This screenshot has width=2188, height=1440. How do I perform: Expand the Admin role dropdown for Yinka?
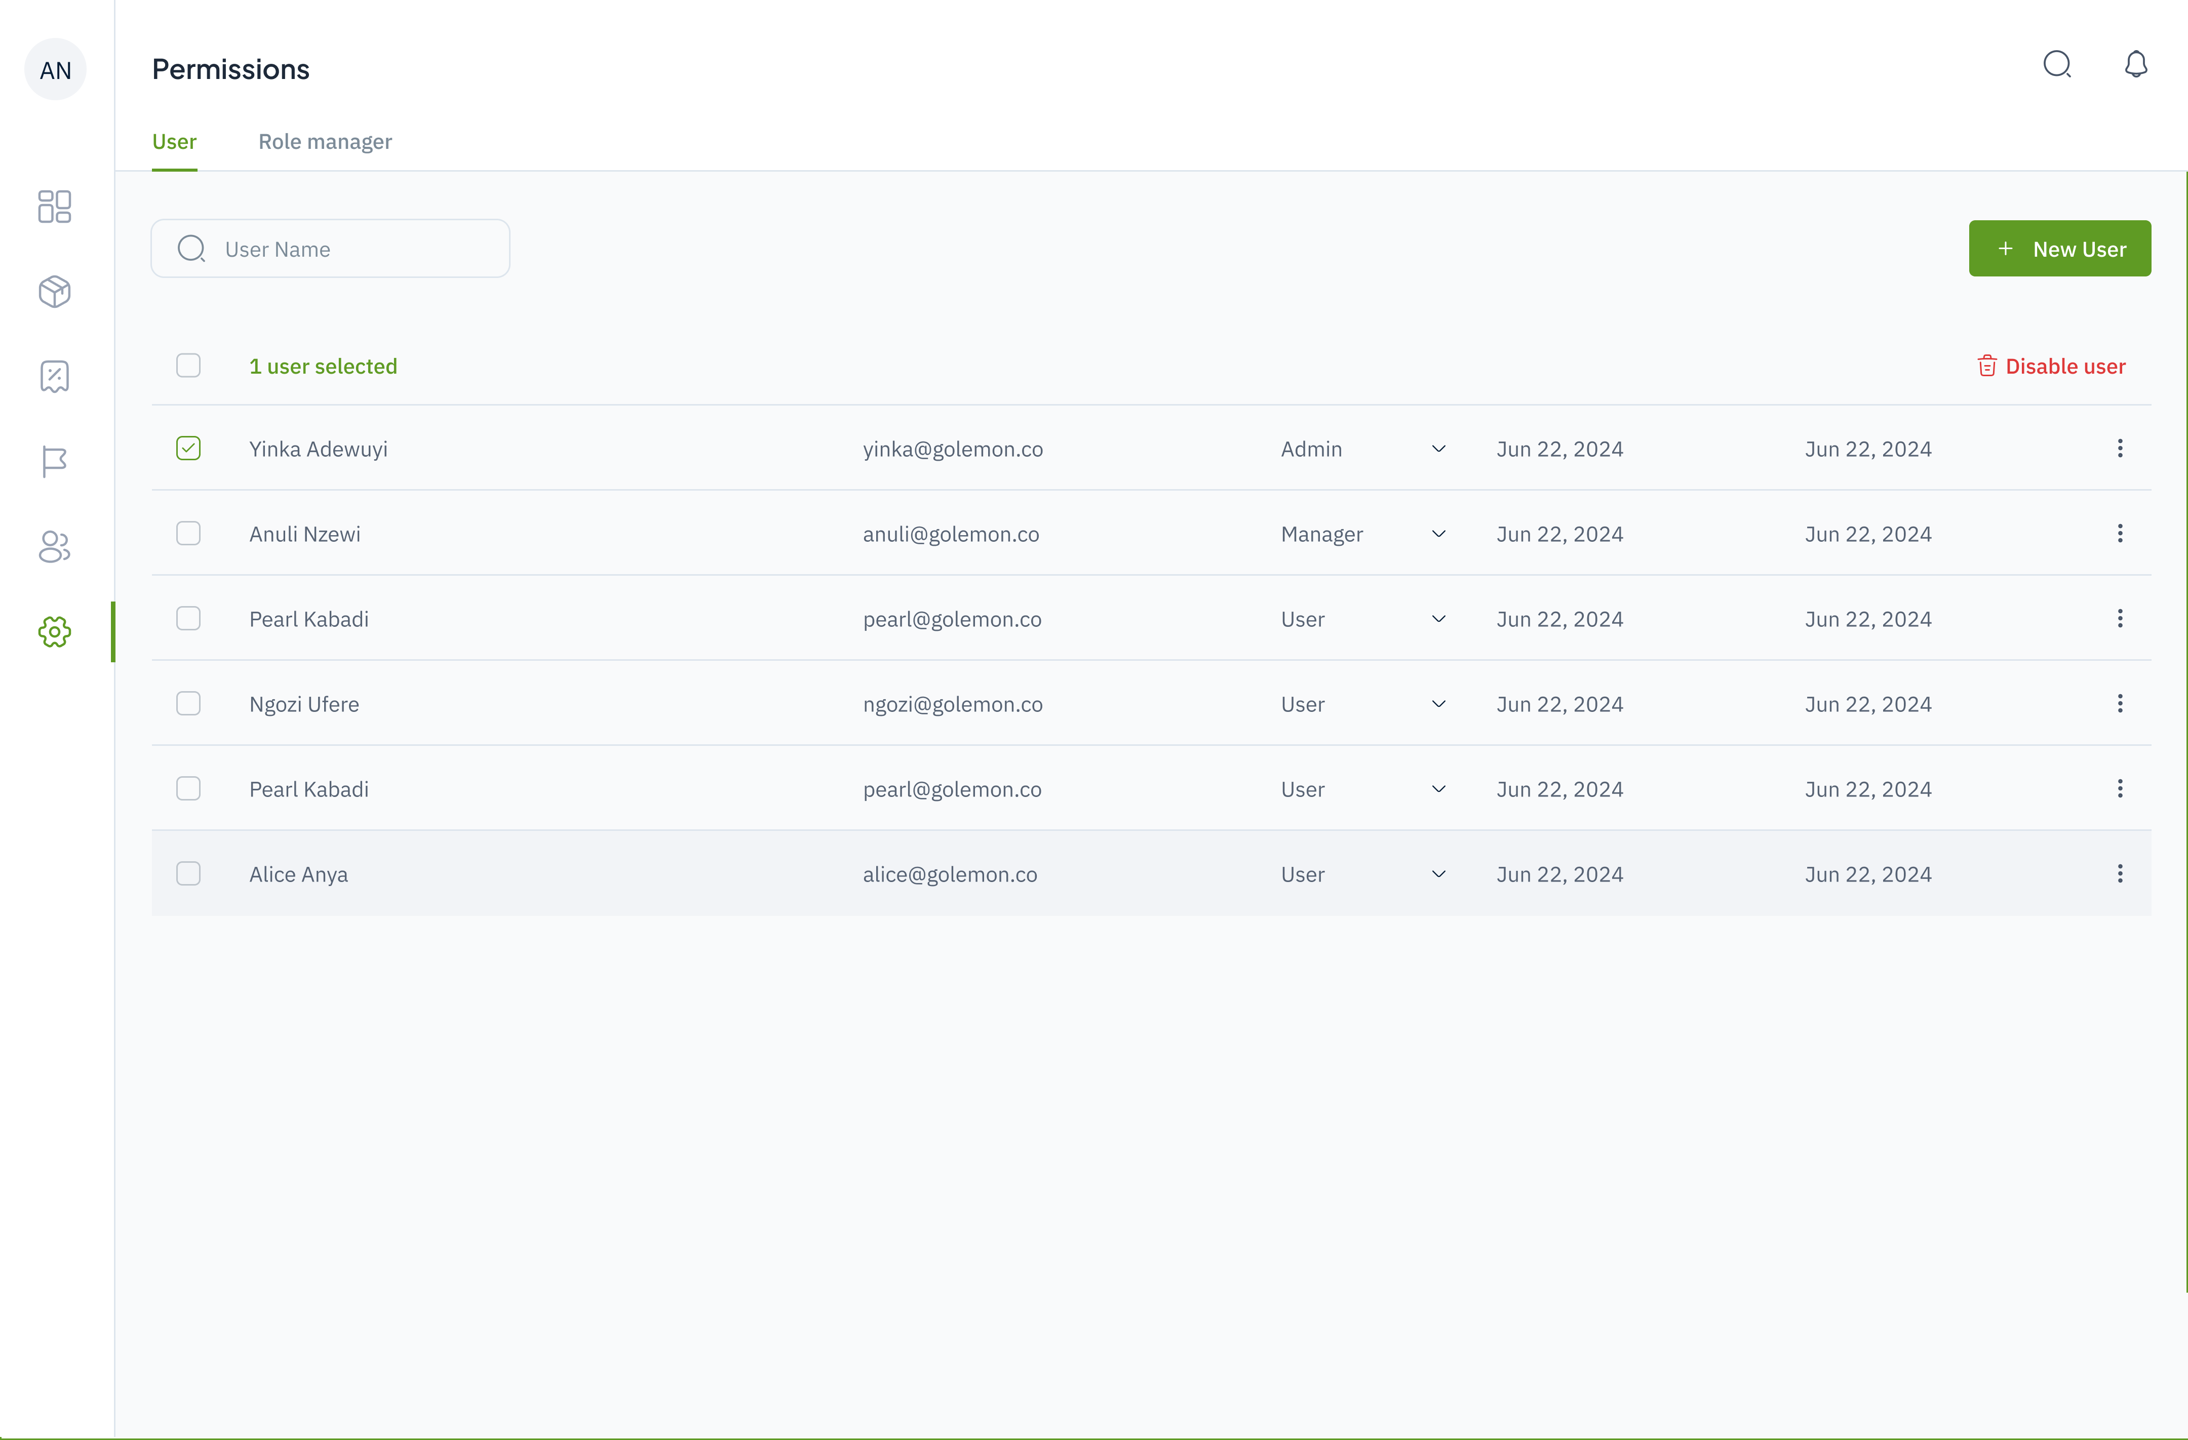click(x=1439, y=449)
